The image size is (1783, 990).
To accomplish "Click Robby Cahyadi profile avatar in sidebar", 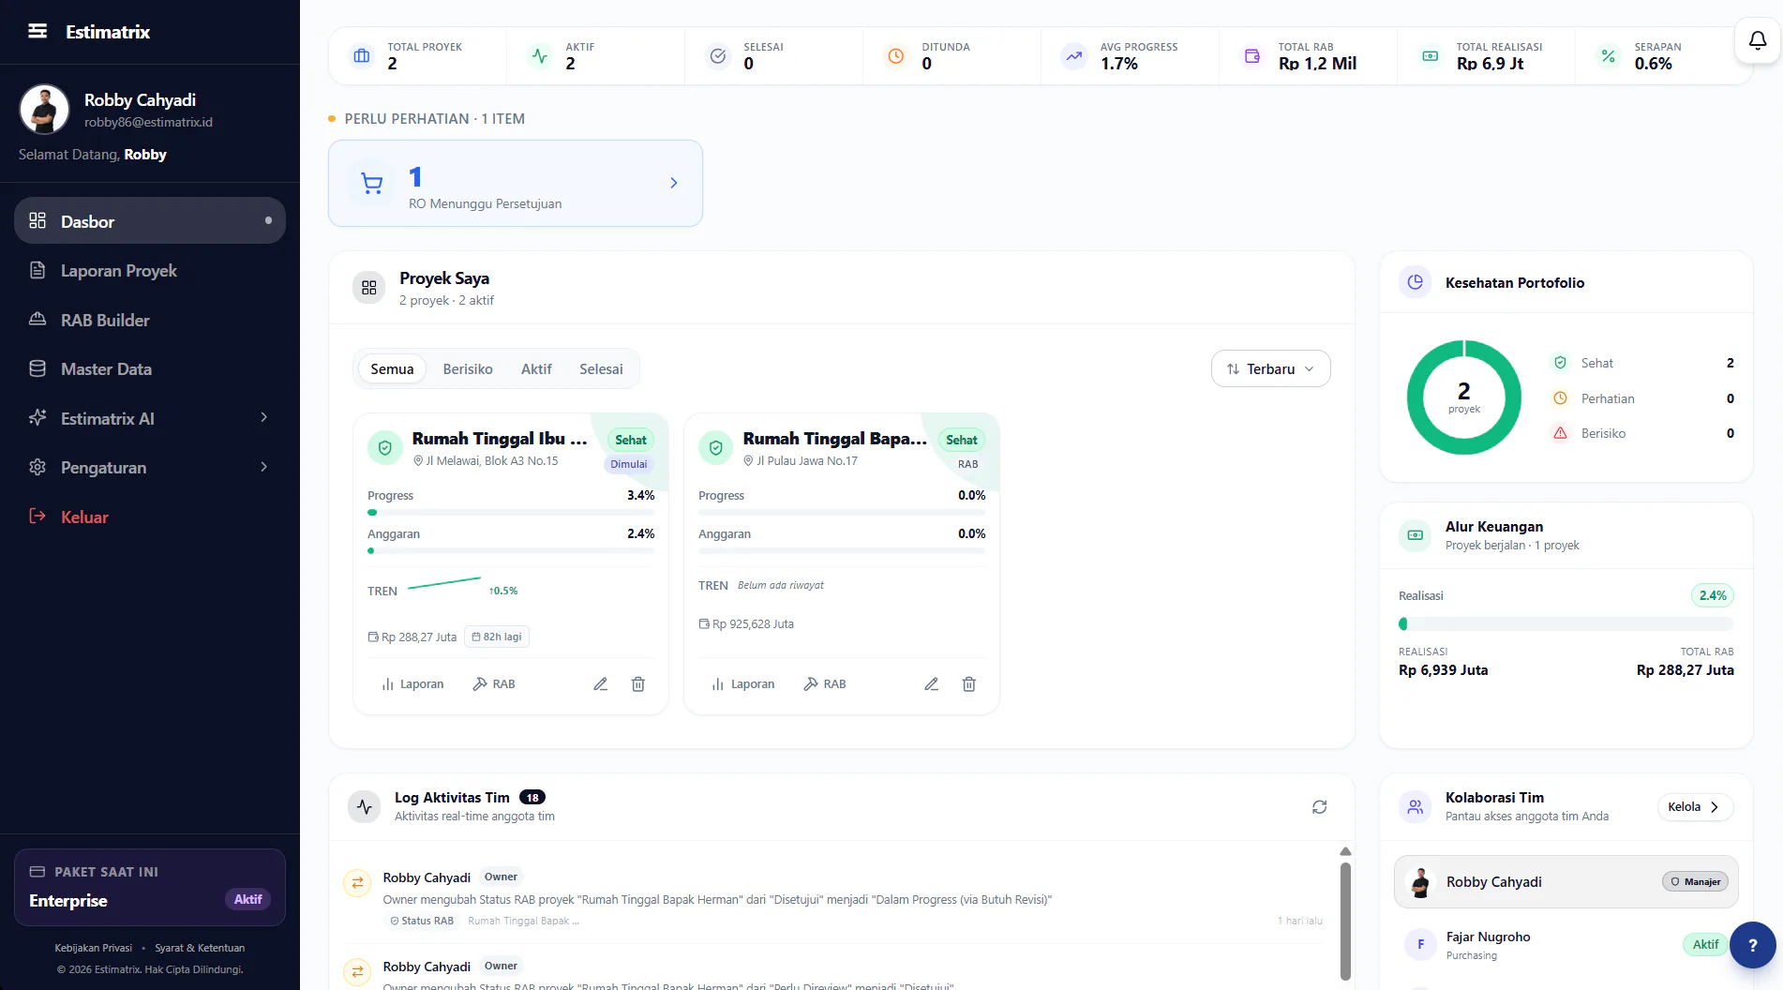I will (44, 110).
